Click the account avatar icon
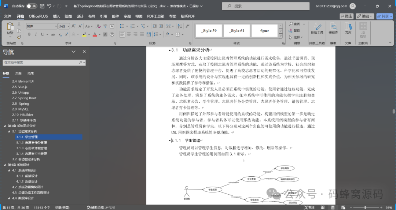 (x=353, y=6)
